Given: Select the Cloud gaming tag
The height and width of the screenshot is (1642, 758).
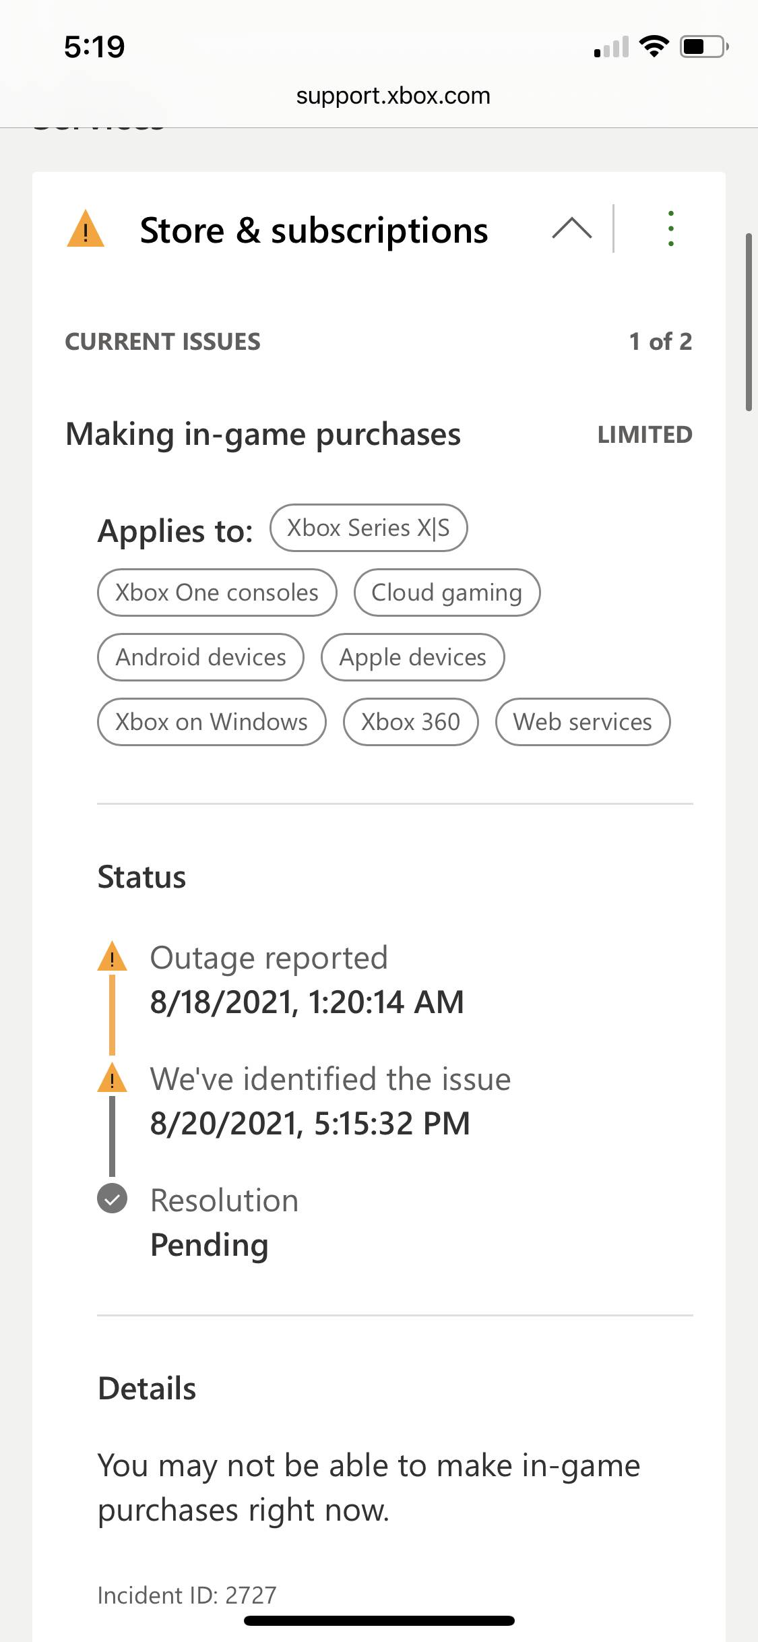Looking at the screenshot, I should pyautogui.click(x=447, y=592).
